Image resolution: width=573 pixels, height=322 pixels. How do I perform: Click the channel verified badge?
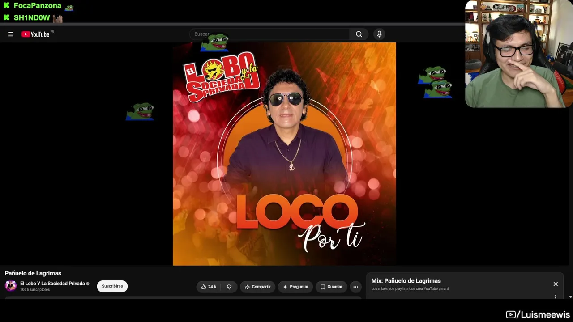(88, 284)
